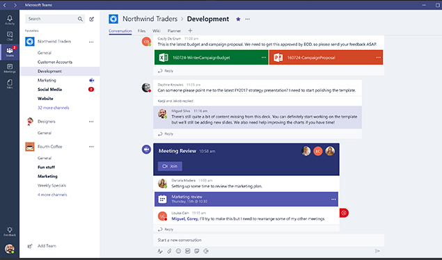Click Add Team at the bottom
Viewport: 442px width, 260px height.
pyautogui.click(x=47, y=246)
